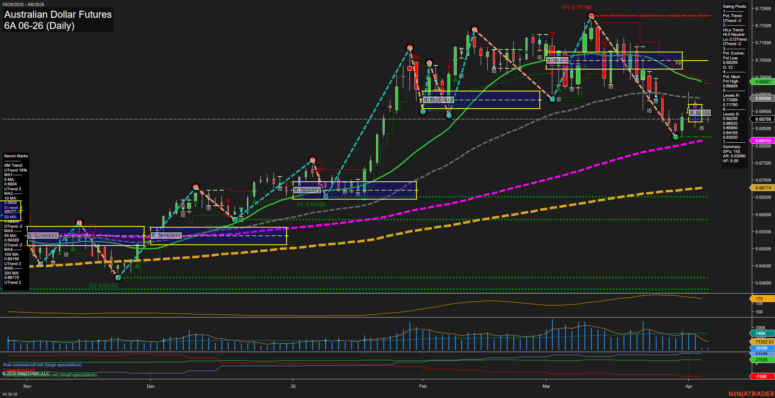Click the red -110K commercial net value tag
775x398 pixels.
[x=762, y=376]
